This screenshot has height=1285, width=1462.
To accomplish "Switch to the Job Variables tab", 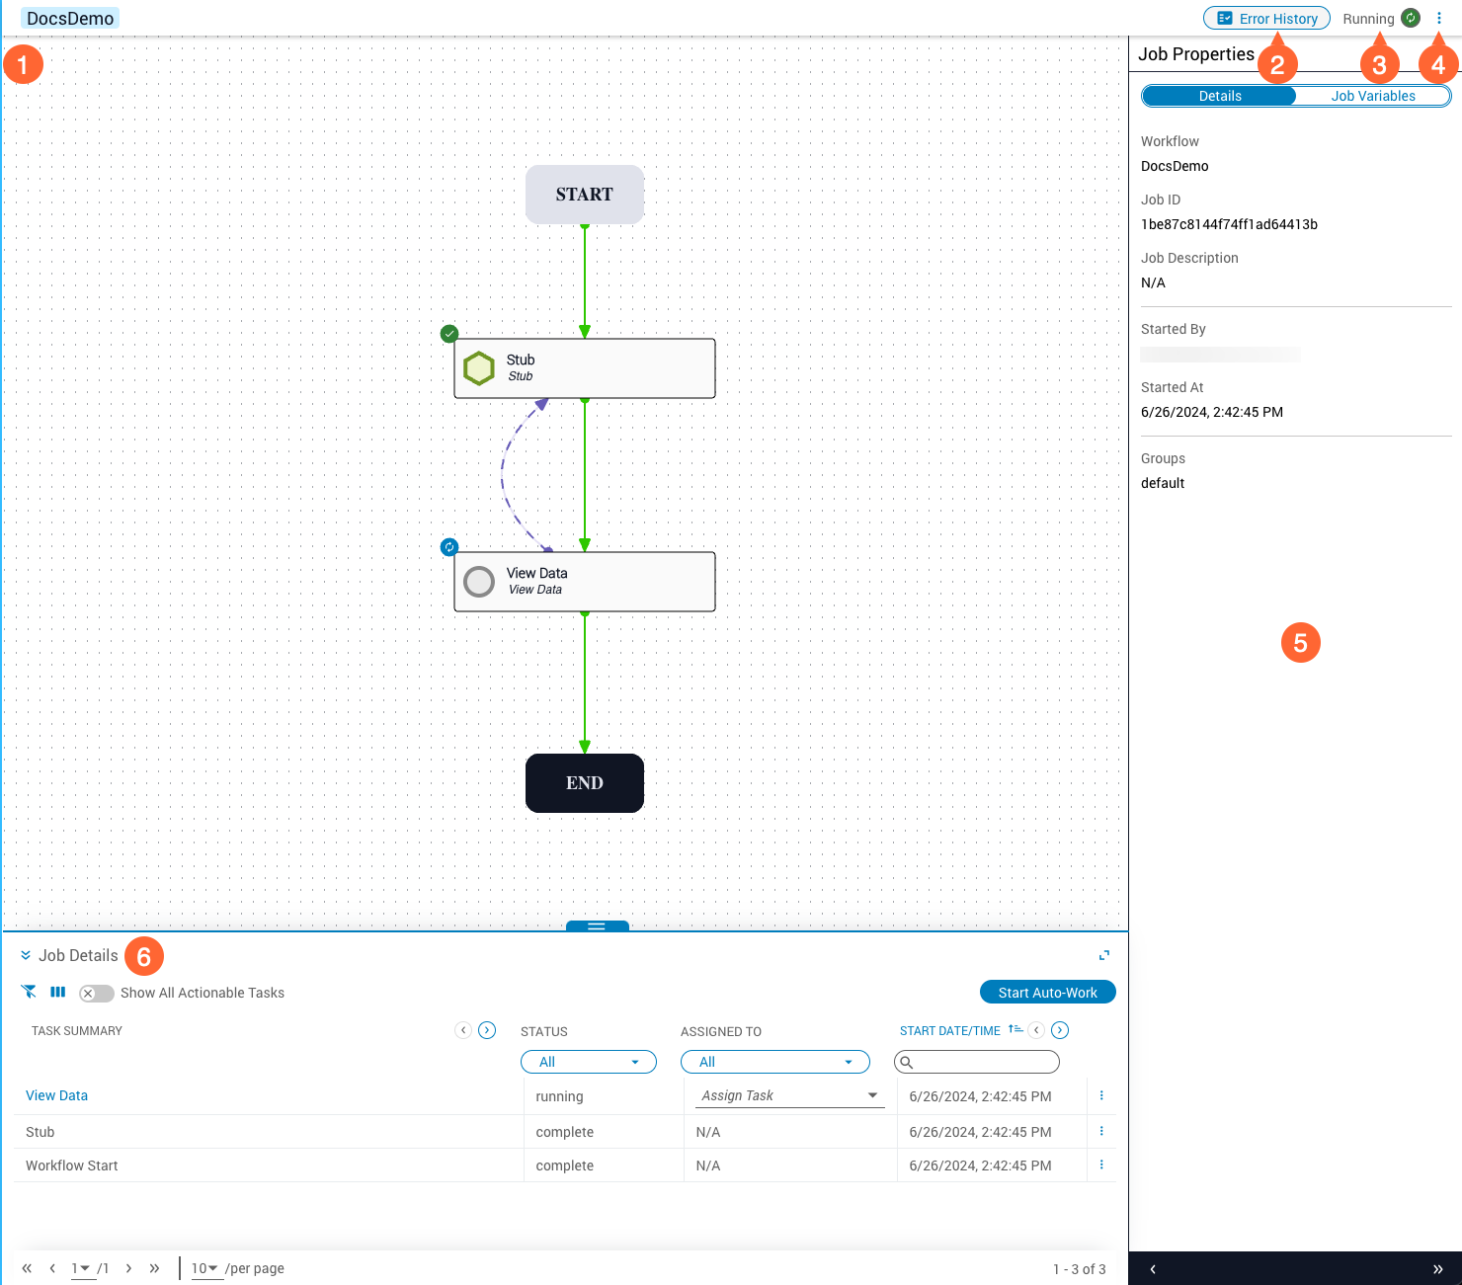I will point(1372,96).
